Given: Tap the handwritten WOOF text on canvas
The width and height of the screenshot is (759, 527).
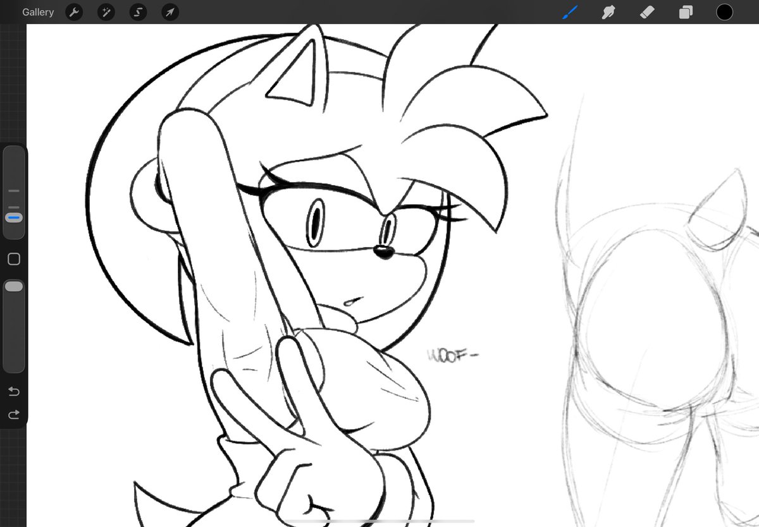Looking at the screenshot, I should (x=452, y=356).
